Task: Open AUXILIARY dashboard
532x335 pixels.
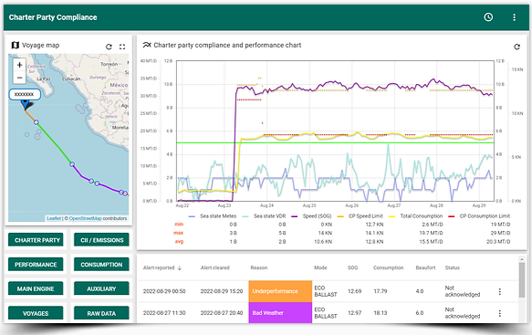Action: [101, 288]
